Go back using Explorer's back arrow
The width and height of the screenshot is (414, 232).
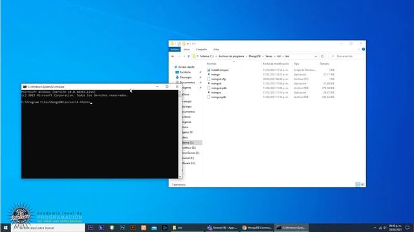pyautogui.click(x=173, y=56)
